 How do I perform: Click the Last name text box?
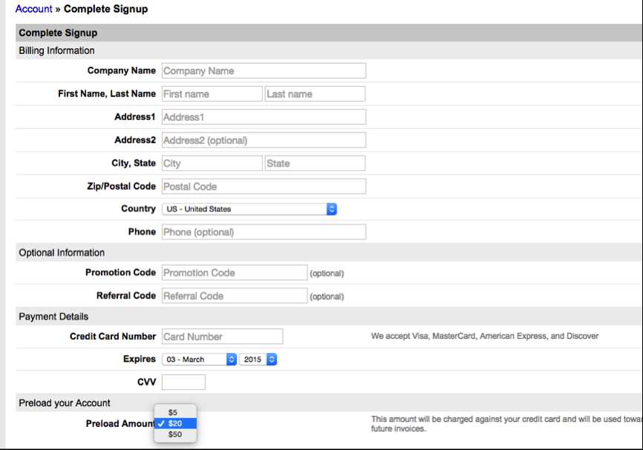315,94
